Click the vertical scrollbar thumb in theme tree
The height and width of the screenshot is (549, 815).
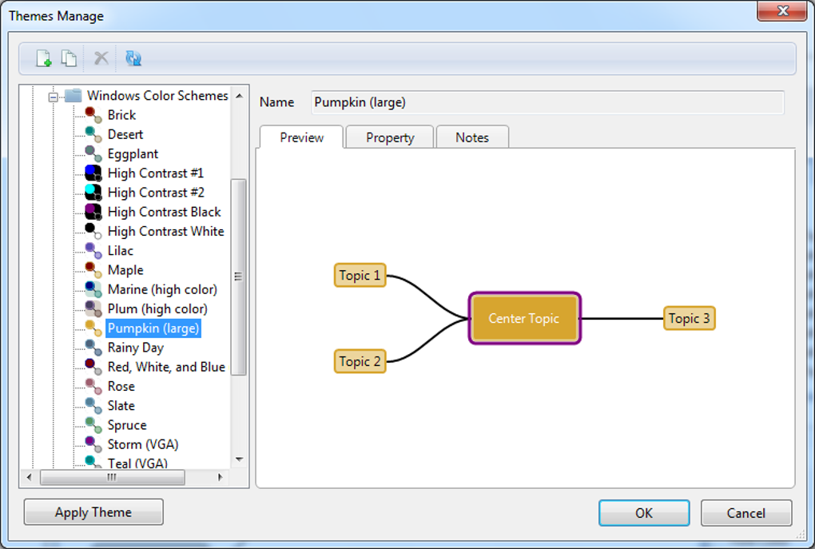pyautogui.click(x=239, y=276)
